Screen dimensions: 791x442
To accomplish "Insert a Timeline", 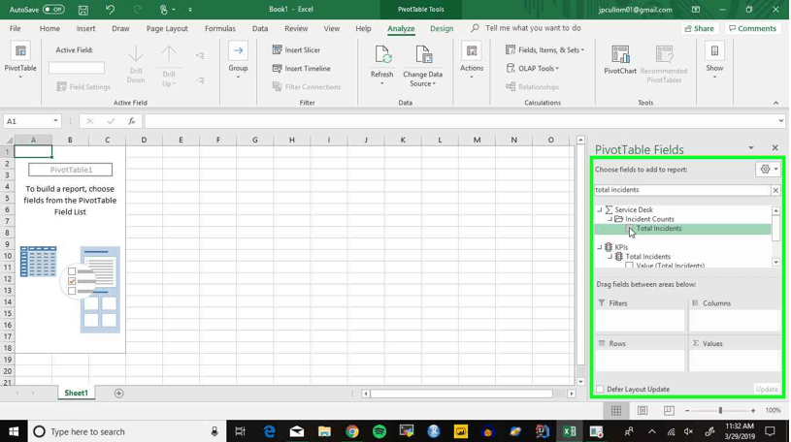I will click(x=302, y=69).
